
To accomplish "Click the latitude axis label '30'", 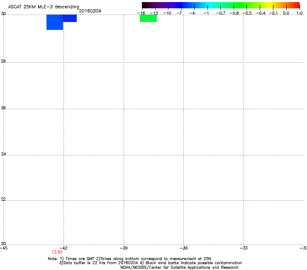I will coord(3,14).
